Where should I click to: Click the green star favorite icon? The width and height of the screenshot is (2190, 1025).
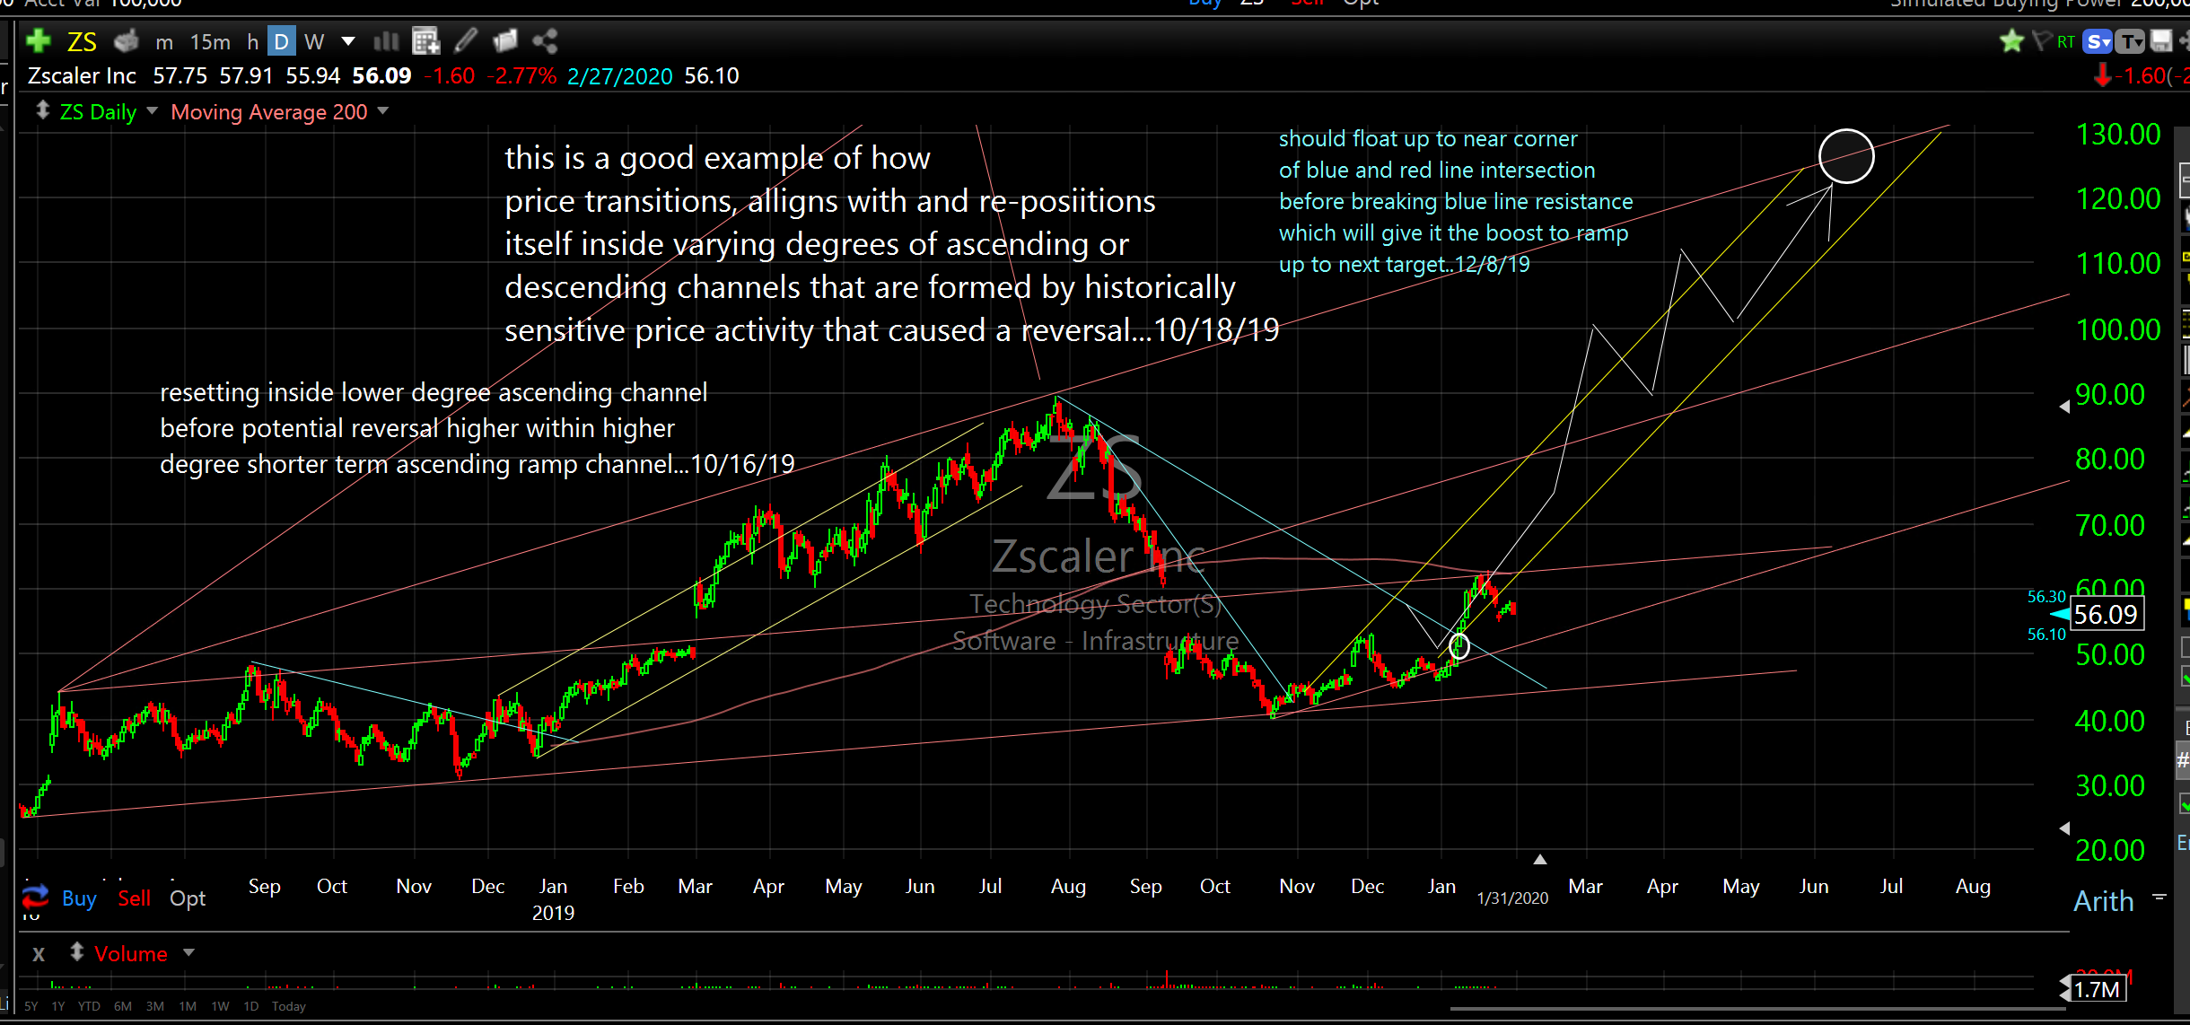point(2011,41)
